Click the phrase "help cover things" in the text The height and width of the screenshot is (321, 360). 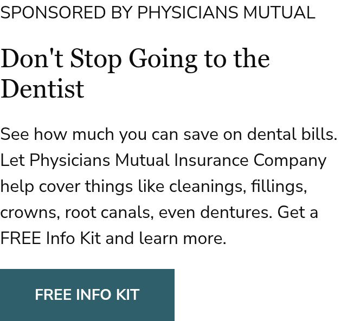(x=66, y=187)
